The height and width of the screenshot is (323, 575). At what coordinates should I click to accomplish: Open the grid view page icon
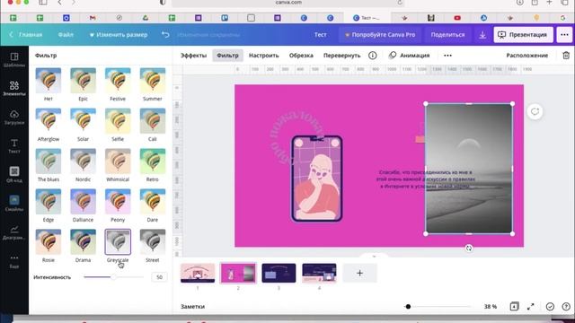pyautogui.click(x=514, y=306)
